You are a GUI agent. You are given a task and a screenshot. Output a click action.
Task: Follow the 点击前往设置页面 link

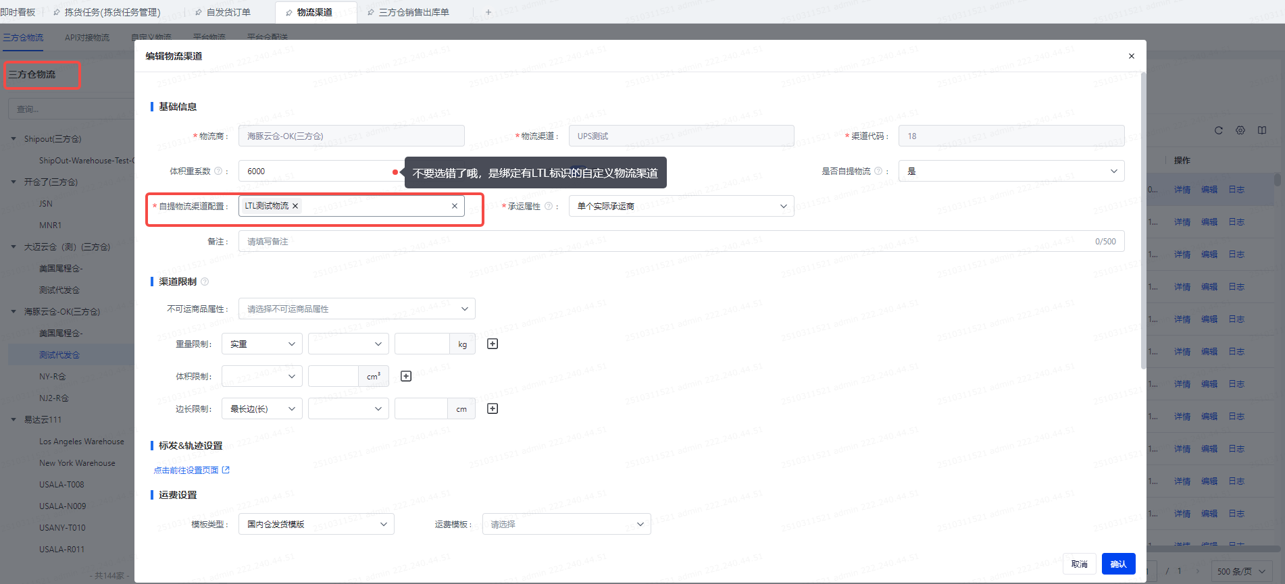[192, 470]
